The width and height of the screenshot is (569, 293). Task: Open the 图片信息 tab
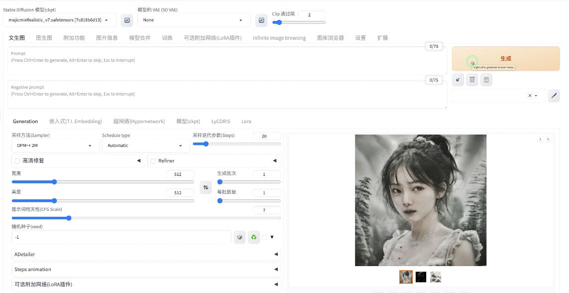107,38
